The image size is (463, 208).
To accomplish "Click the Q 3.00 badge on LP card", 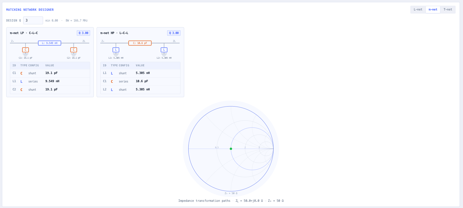I will pyautogui.click(x=83, y=33).
